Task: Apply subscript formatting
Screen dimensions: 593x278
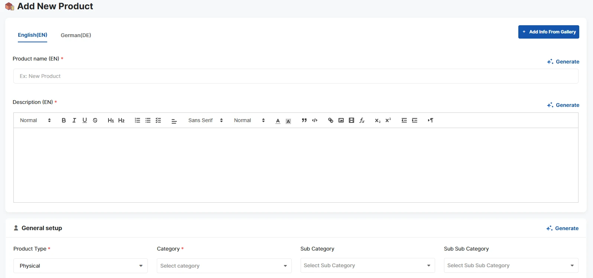Action: pyautogui.click(x=377, y=120)
